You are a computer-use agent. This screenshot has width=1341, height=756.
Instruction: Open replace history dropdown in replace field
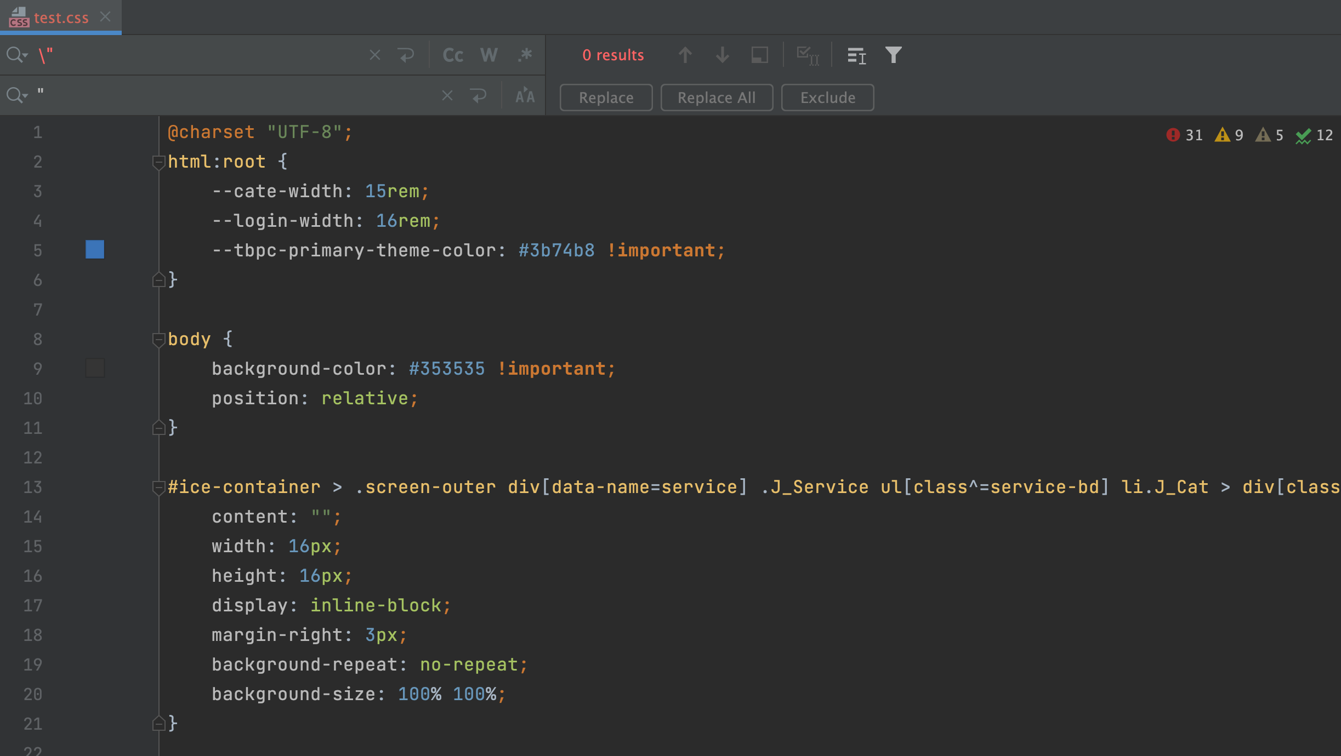click(x=17, y=95)
